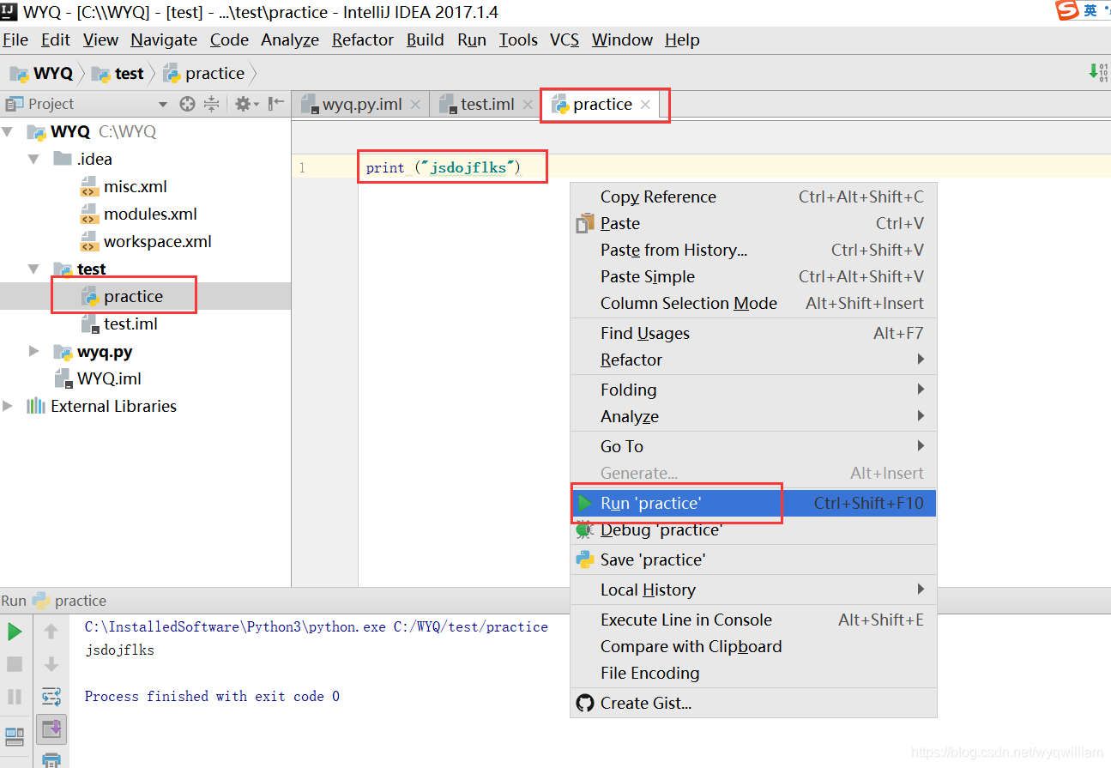The height and width of the screenshot is (768, 1111).
Task: Select misc.xml in the project tree
Action: click(135, 187)
